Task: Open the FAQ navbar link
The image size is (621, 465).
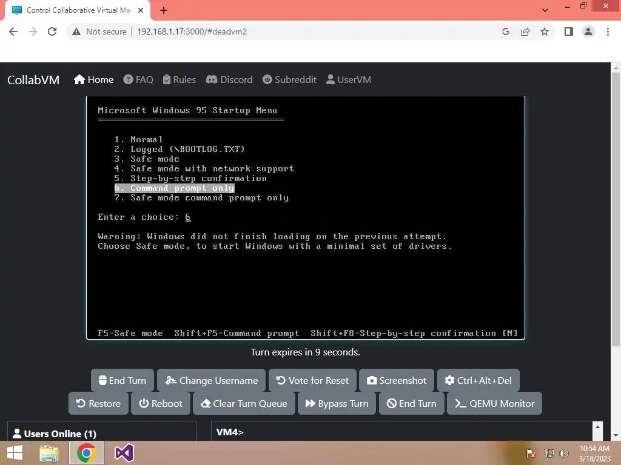Action: tap(138, 80)
